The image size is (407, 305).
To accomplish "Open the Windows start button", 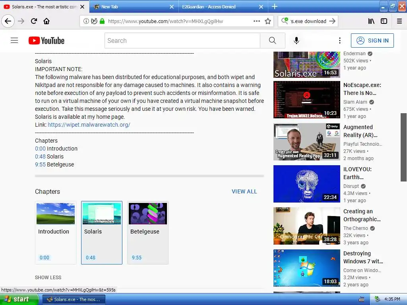I will point(19,299).
